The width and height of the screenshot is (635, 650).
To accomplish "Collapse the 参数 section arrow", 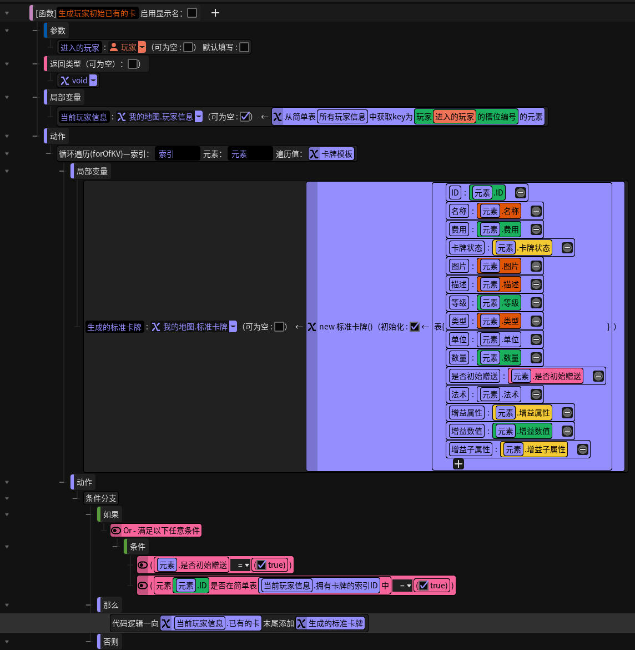I will pyautogui.click(x=7, y=31).
